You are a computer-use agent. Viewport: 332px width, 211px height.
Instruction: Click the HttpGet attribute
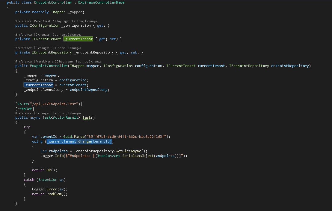point(25,109)
